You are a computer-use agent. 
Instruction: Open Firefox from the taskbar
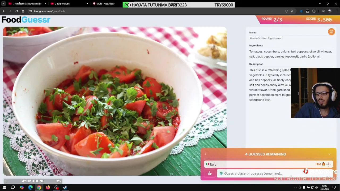click(x=48, y=188)
